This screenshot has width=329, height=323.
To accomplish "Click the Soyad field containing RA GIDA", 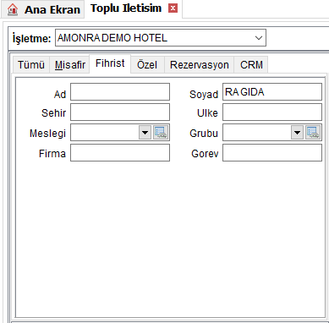I will (x=272, y=91).
